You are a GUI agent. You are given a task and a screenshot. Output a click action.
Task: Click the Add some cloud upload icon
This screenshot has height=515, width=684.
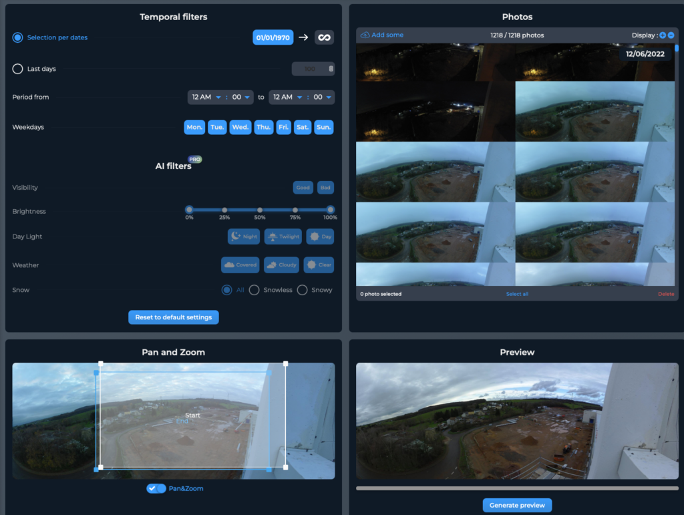pos(365,35)
